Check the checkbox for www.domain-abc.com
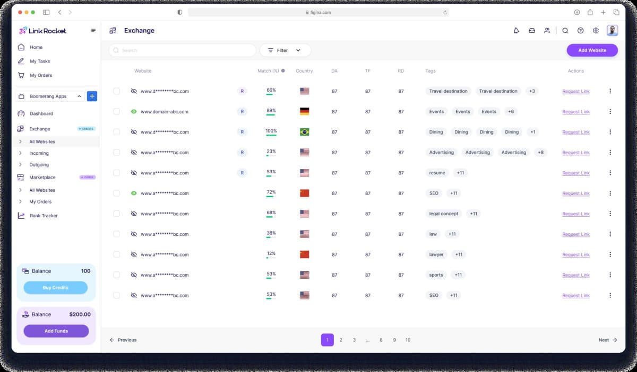Screen dimensions: 637x372 click(116, 111)
